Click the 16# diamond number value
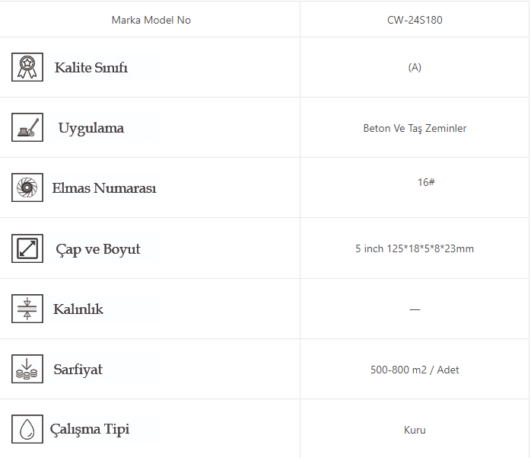Screen dimensions: 531x458 pyautogui.click(x=426, y=182)
